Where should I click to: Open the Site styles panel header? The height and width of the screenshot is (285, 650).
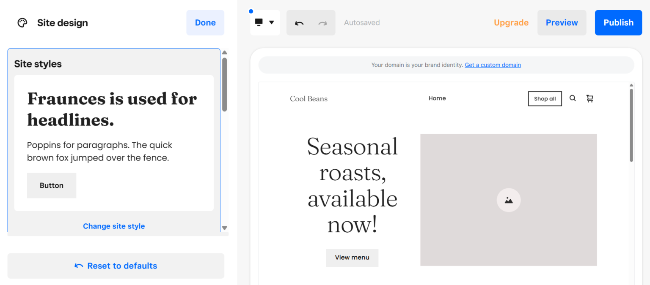coord(38,63)
